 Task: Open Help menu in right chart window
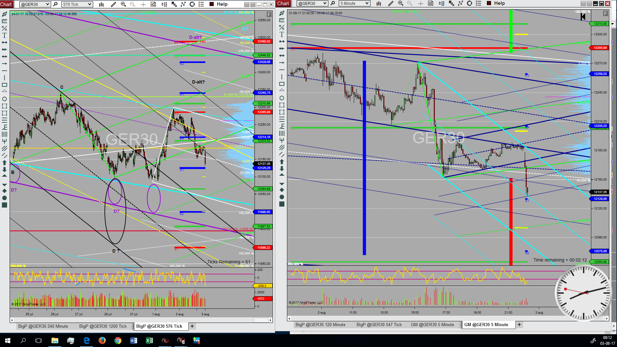point(499,3)
